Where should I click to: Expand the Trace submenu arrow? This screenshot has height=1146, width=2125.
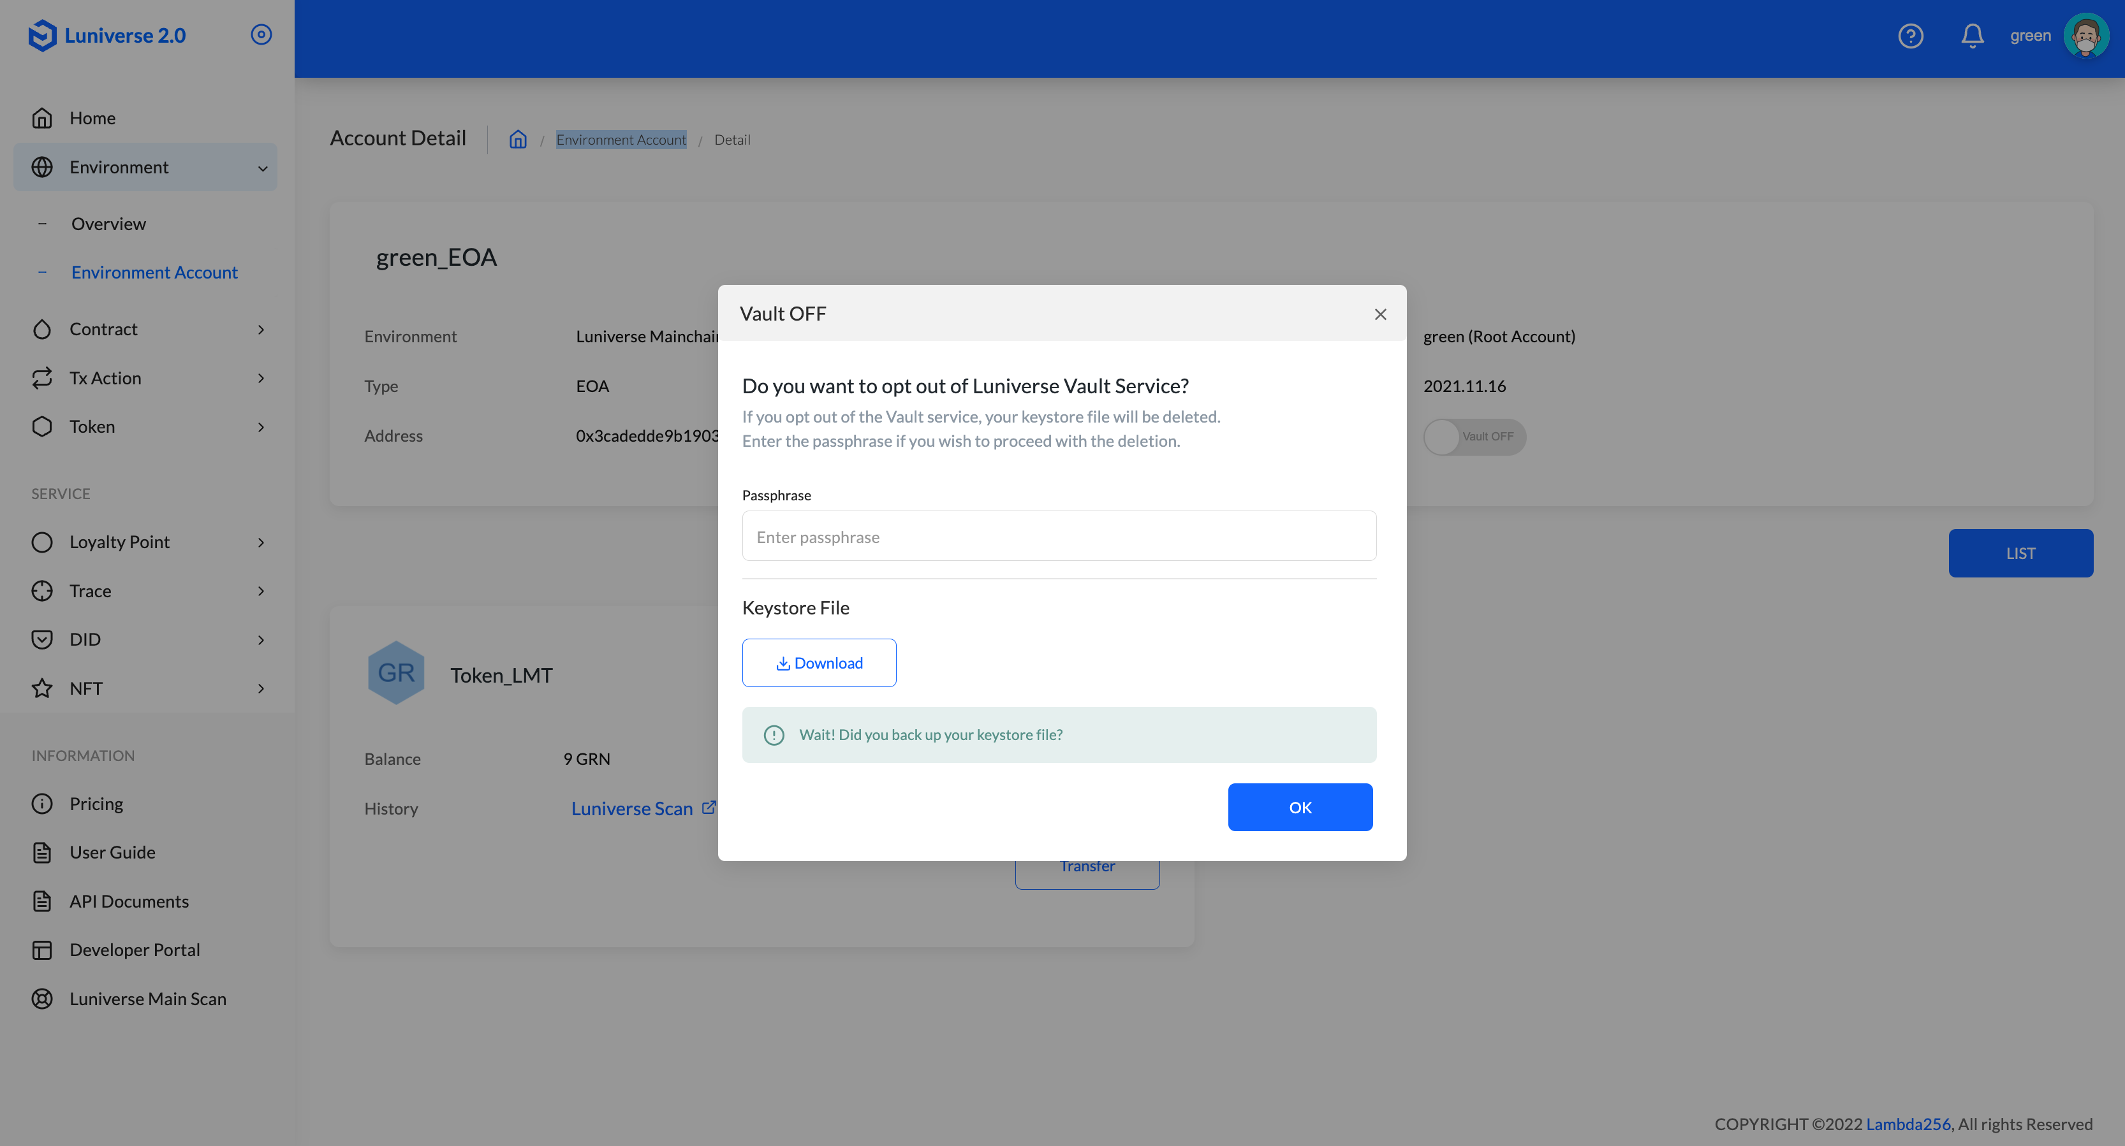[261, 590]
